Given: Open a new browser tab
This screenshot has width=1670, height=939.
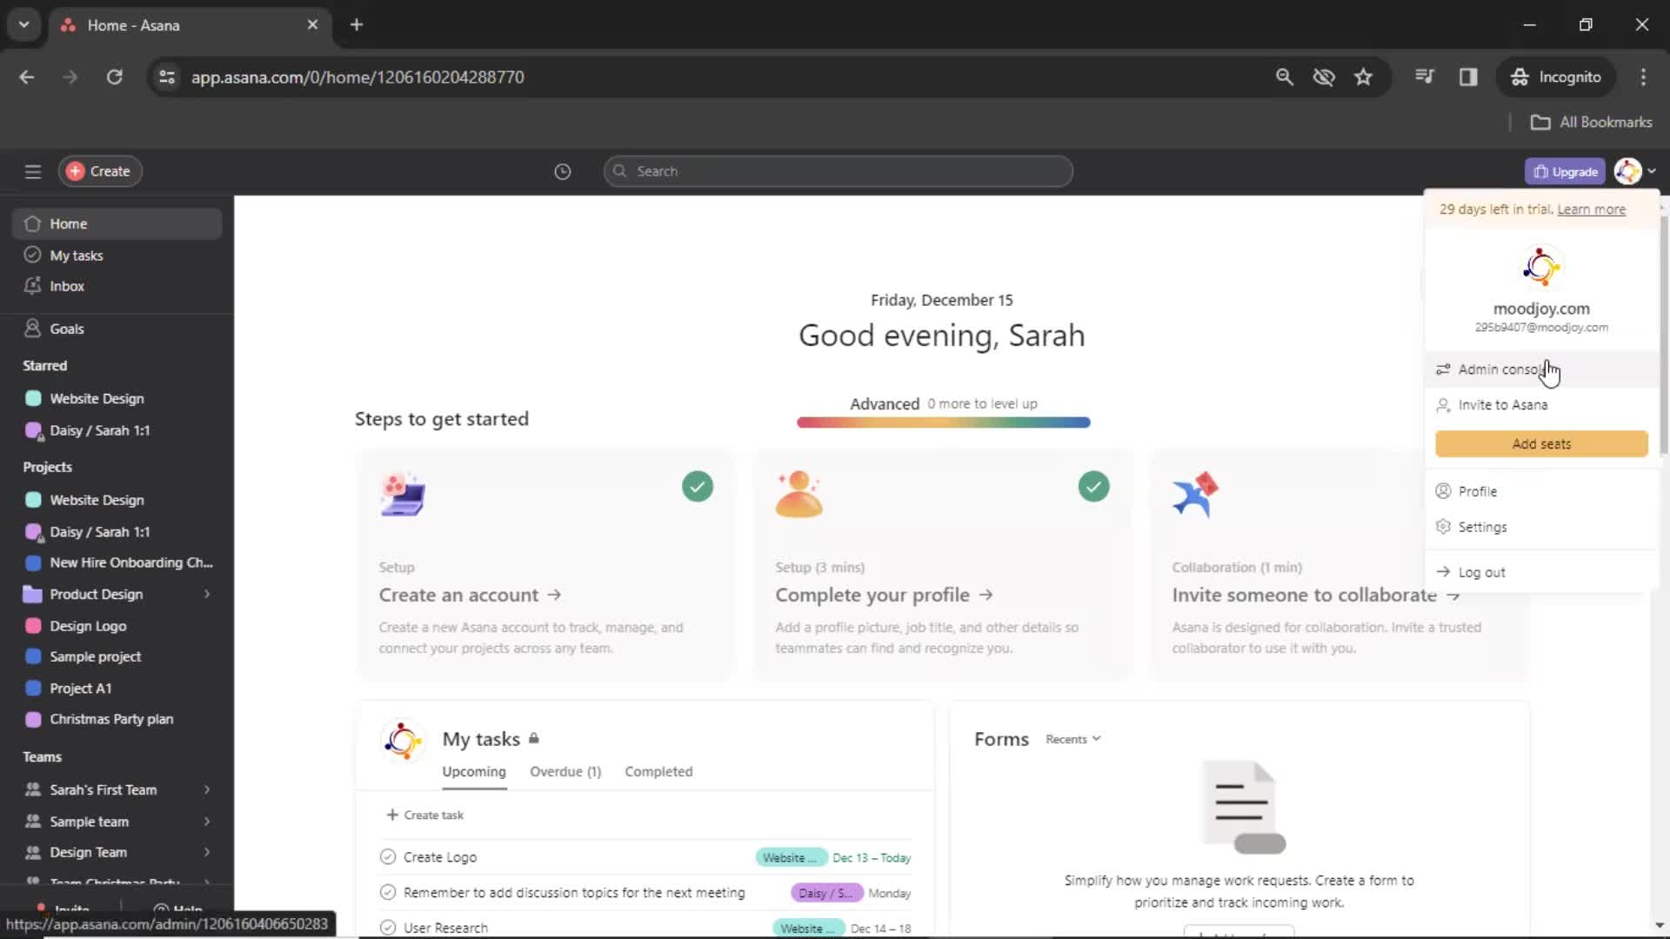Looking at the screenshot, I should (x=357, y=24).
